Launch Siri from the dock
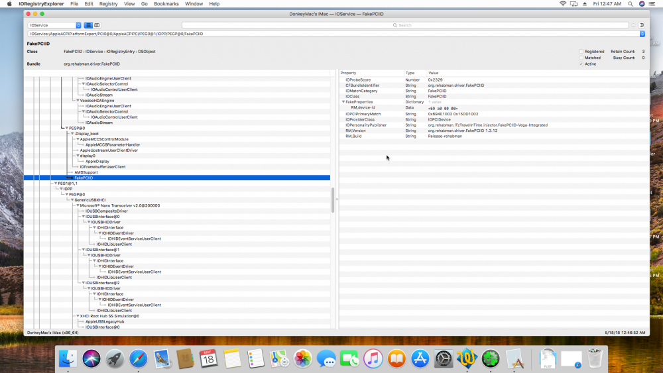 91,358
